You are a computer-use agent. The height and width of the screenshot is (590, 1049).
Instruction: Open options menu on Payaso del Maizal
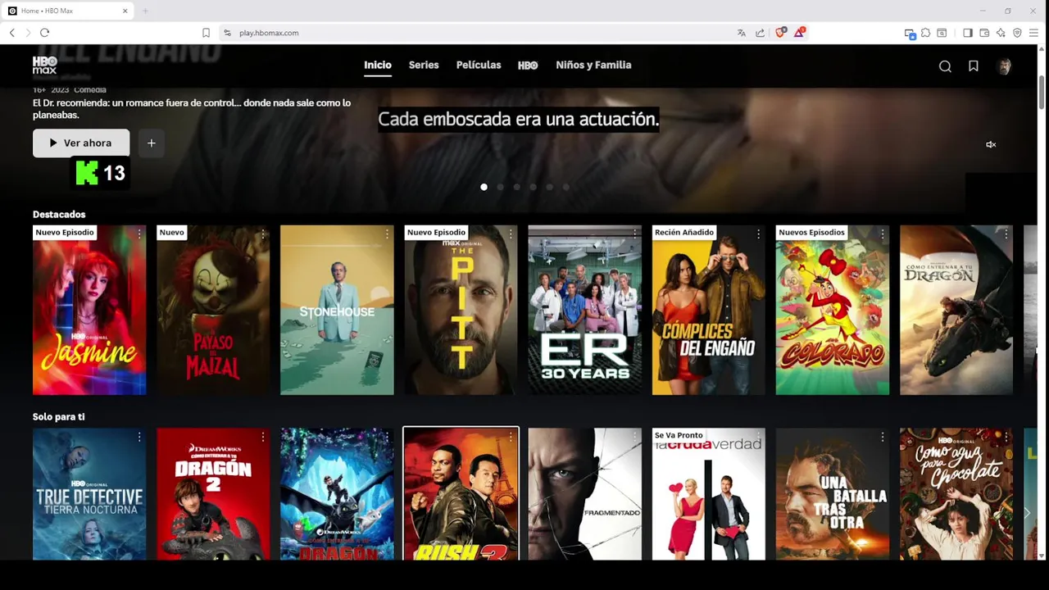(263, 234)
